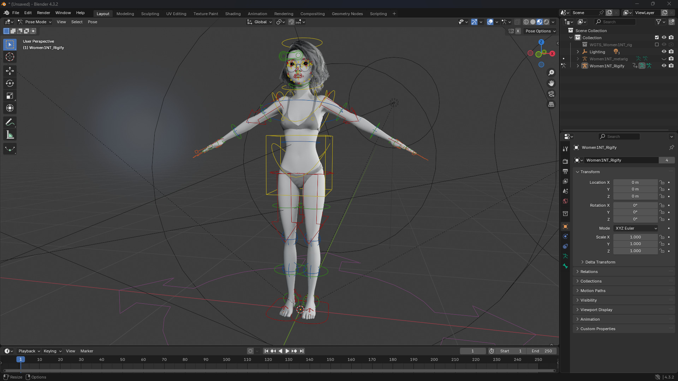Open the Global transform orientation dropdown
The height and width of the screenshot is (381, 678).
point(260,22)
